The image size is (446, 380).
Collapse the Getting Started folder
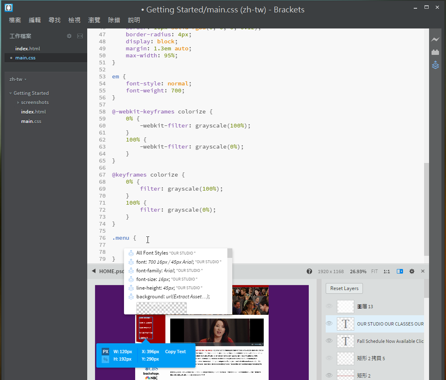coord(11,93)
